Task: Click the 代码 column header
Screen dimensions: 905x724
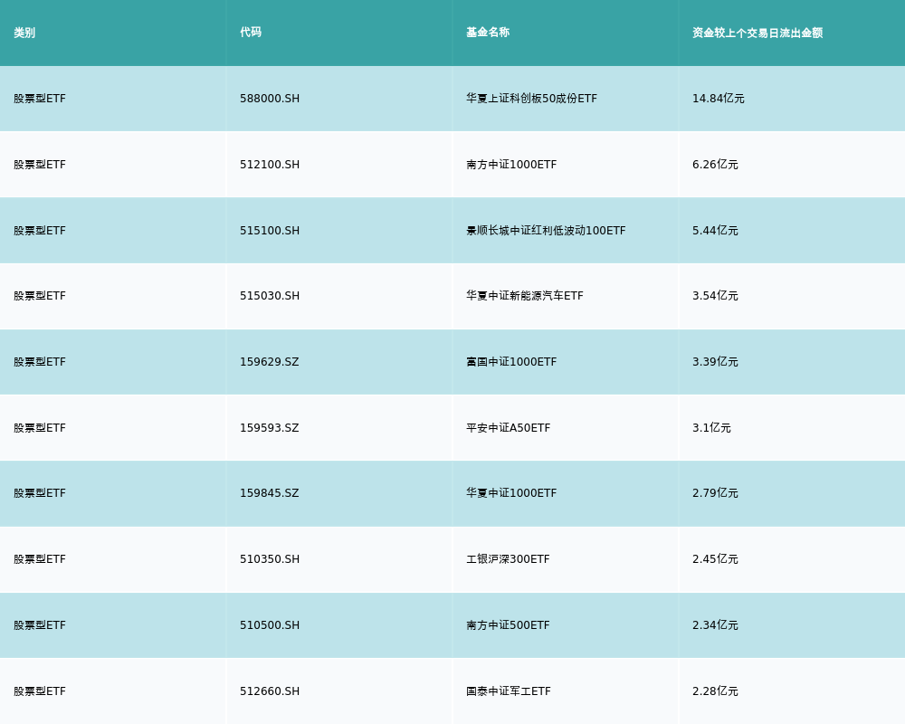Action: coord(251,33)
